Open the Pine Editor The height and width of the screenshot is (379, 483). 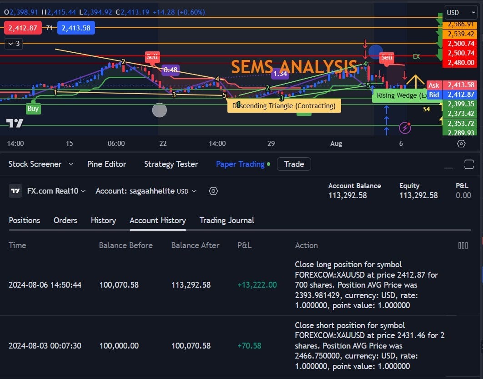(x=106, y=164)
